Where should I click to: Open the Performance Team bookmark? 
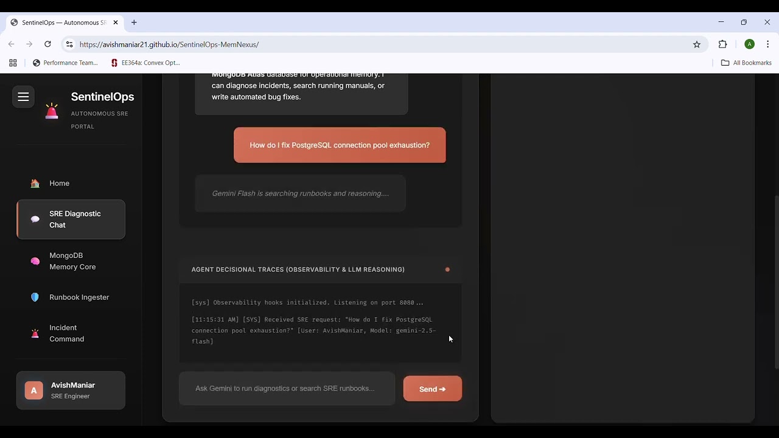tap(65, 63)
